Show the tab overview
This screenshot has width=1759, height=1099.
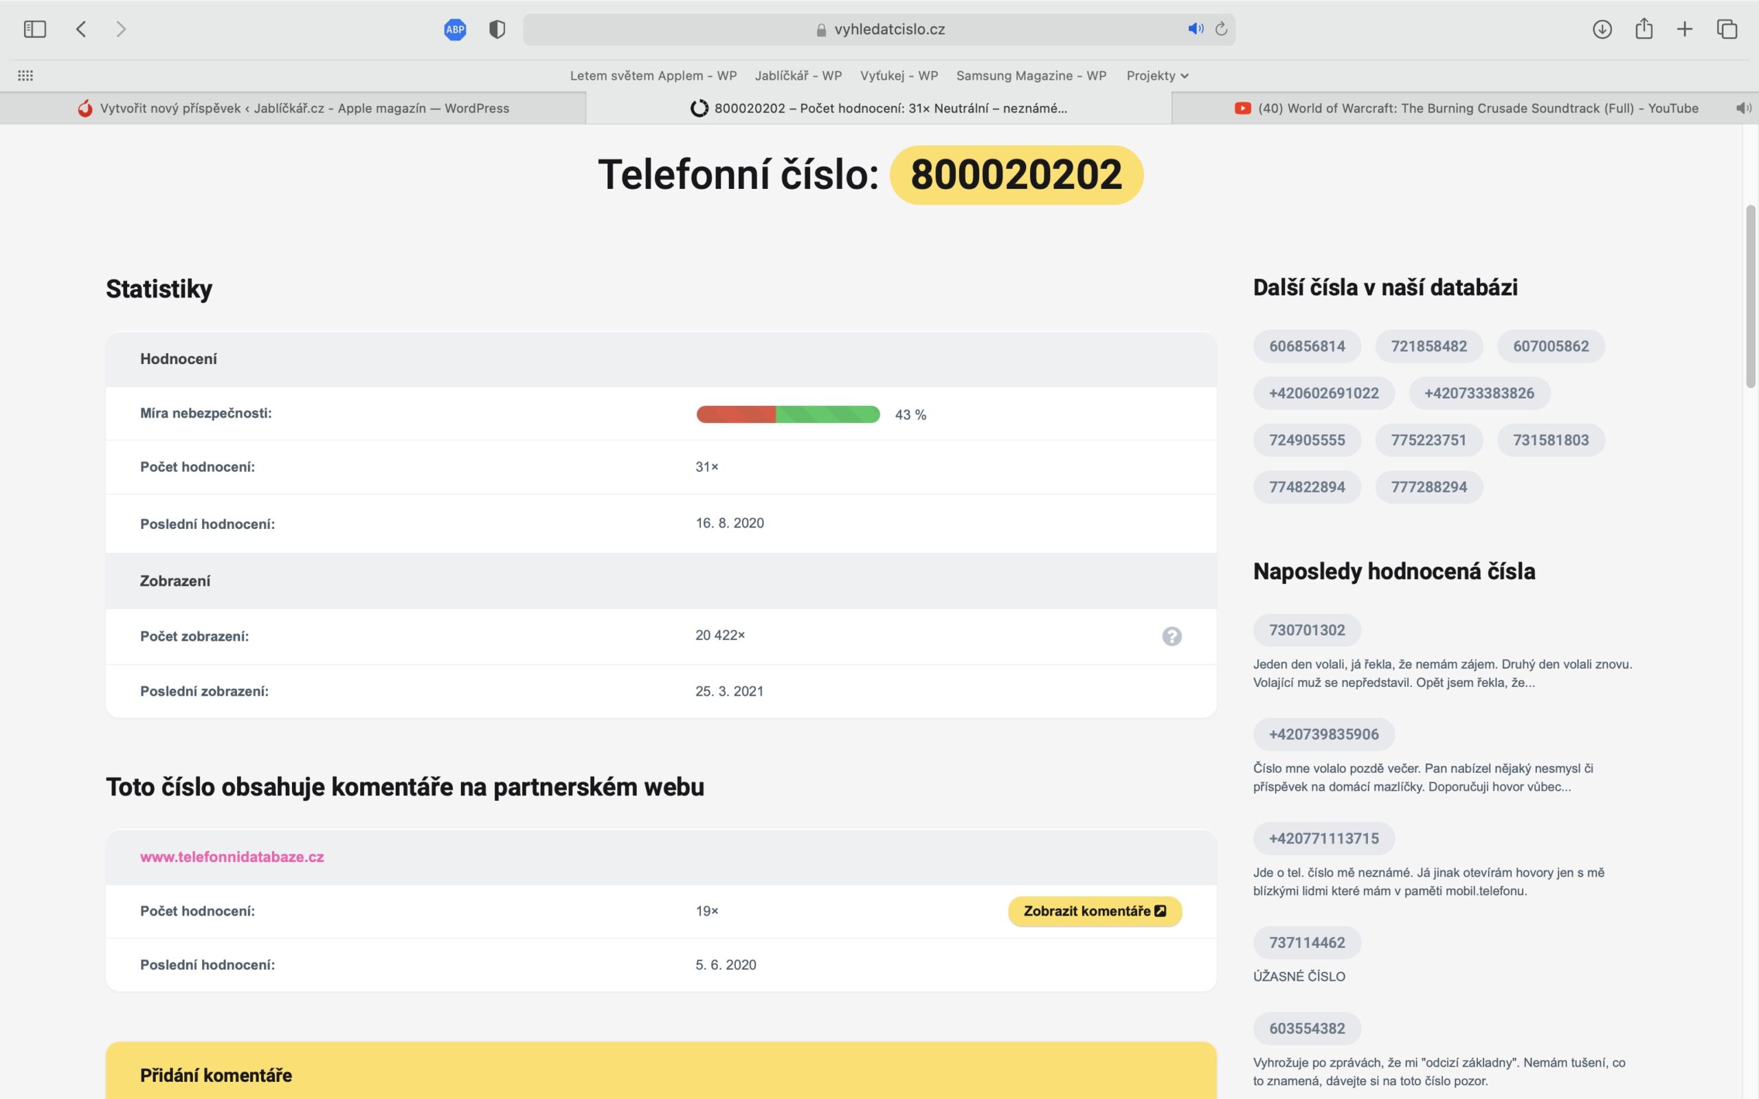coord(1726,29)
